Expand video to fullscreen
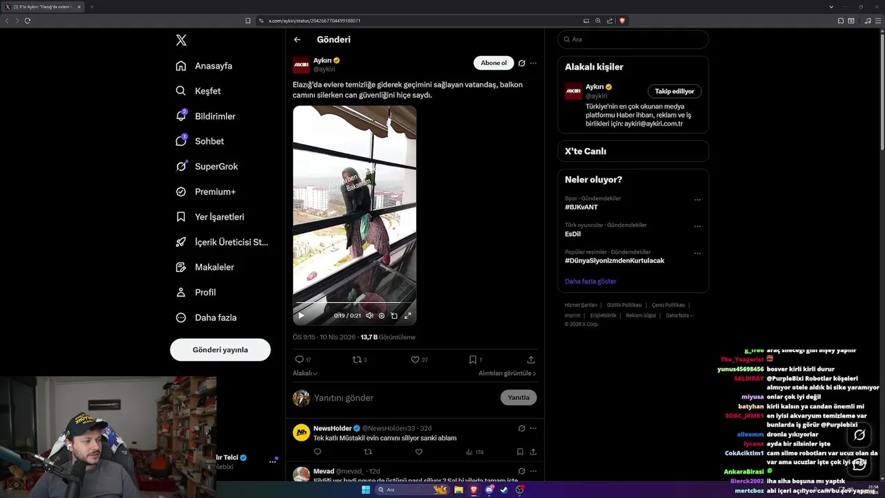Screen dimensions: 885x498 click(407, 315)
